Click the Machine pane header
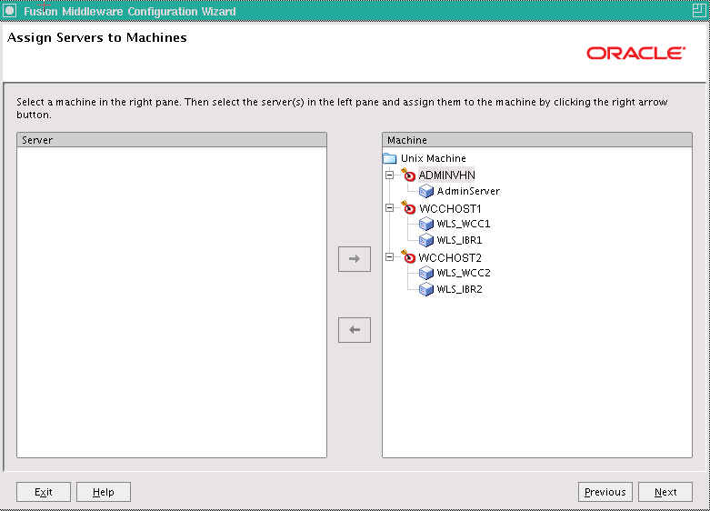The width and height of the screenshot is (710, 511). tap(537, 140)
